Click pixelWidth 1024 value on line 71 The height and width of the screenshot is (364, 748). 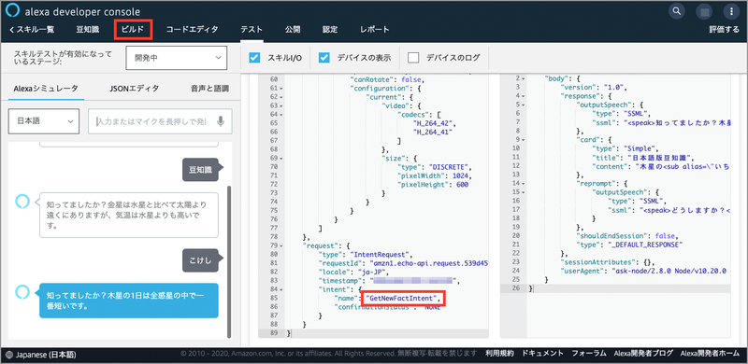pos(460,175)
